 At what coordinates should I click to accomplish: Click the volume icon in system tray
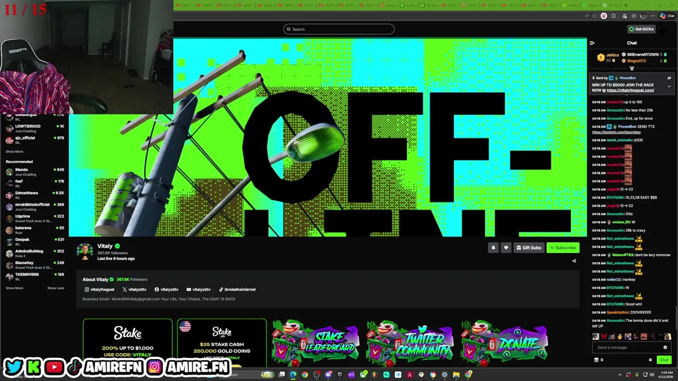click(x=652, y=375)
